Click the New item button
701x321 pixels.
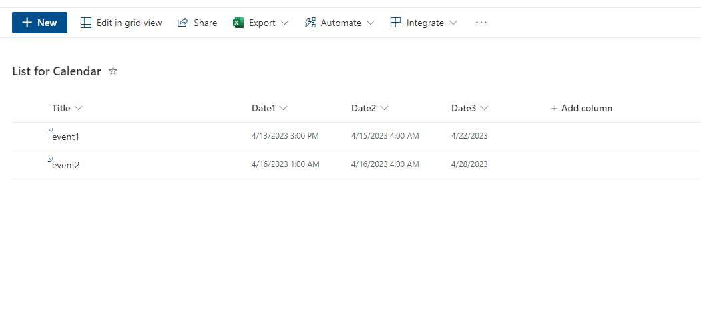(39, 23)
